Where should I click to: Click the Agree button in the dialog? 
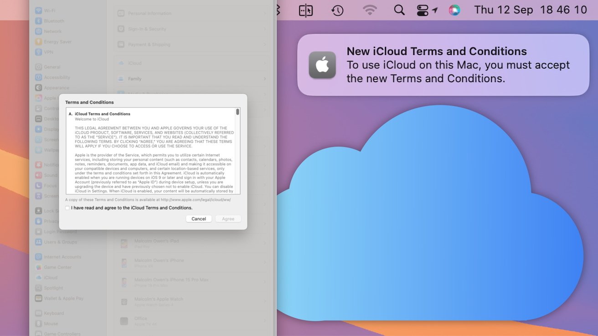tap(228, 219)
